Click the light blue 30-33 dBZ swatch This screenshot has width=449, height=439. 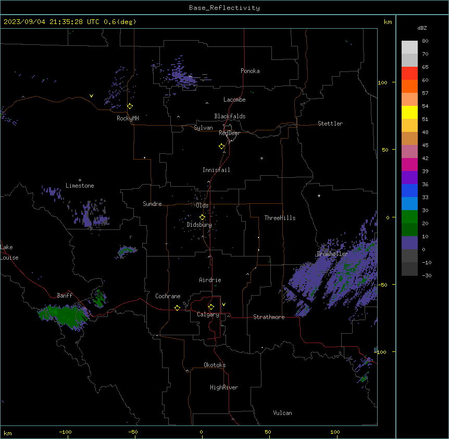click(409, 204)
